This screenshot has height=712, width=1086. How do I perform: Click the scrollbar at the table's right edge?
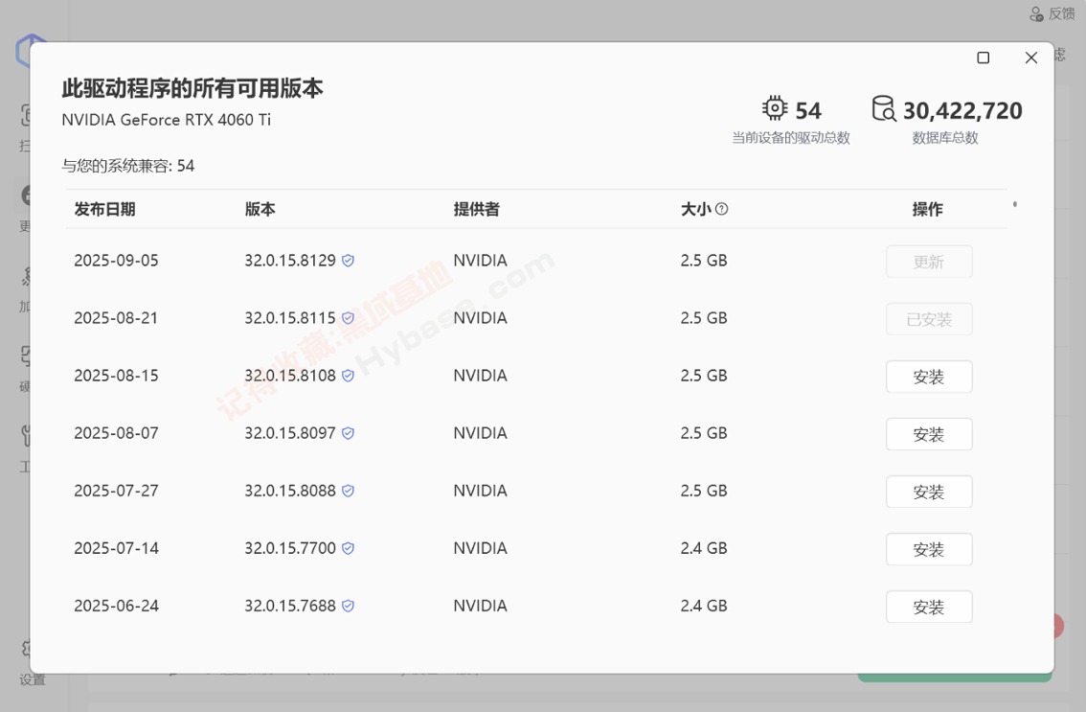(x=1015, y=205)
